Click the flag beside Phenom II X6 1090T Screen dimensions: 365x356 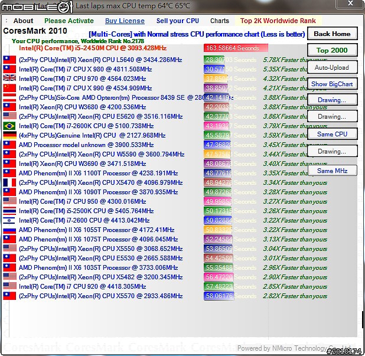click(x=9, y=192)
